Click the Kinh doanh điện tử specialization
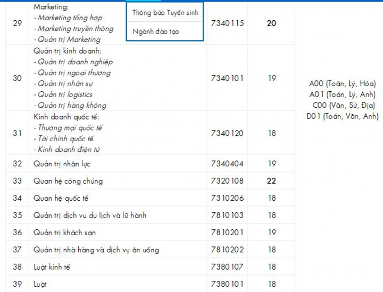Image resolution: width=383 pixels, height=292 pixels. pyautogui.click(x=69, y=149)
